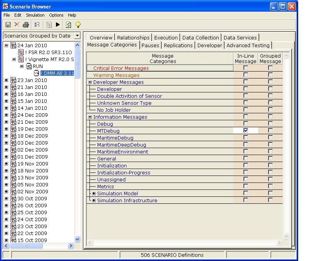Switch to the Data Collection tab

200,38
